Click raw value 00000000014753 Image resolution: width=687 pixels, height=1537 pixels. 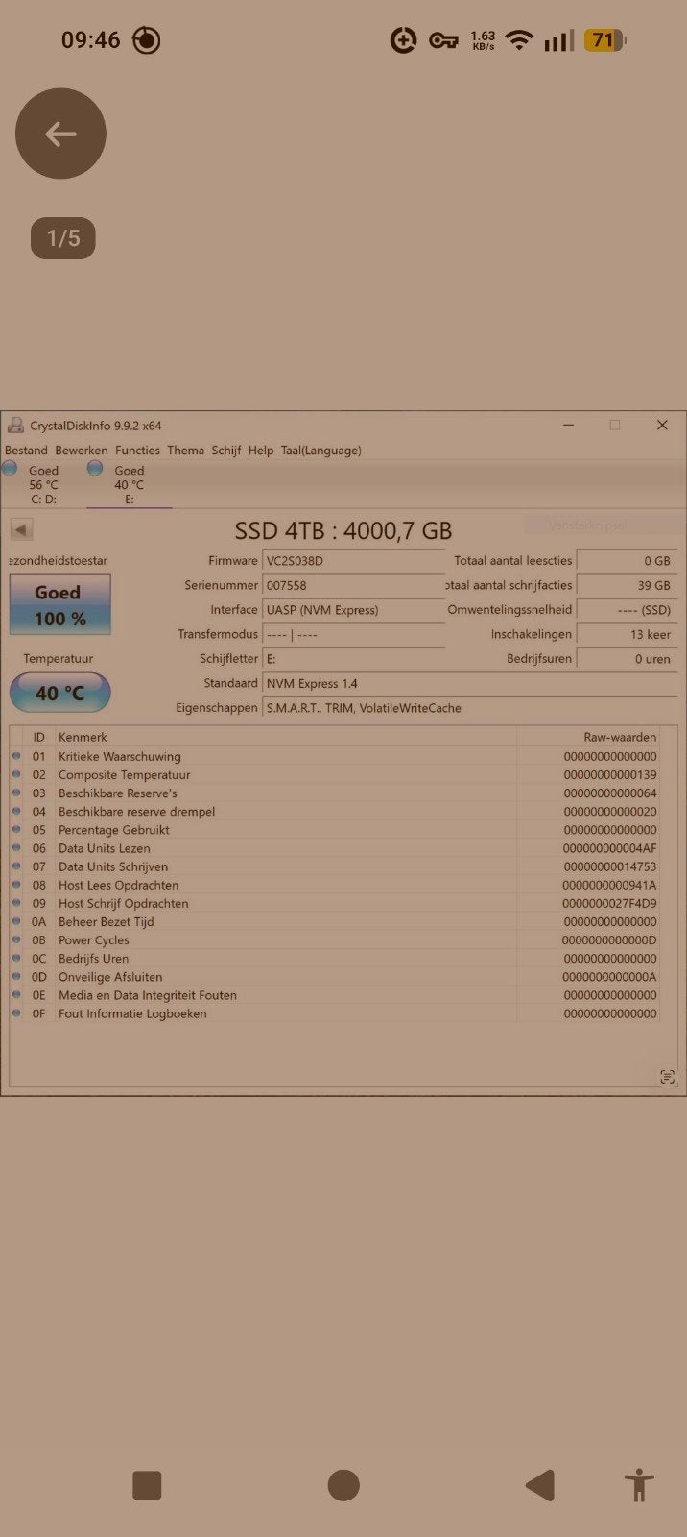tap(610, 866)
